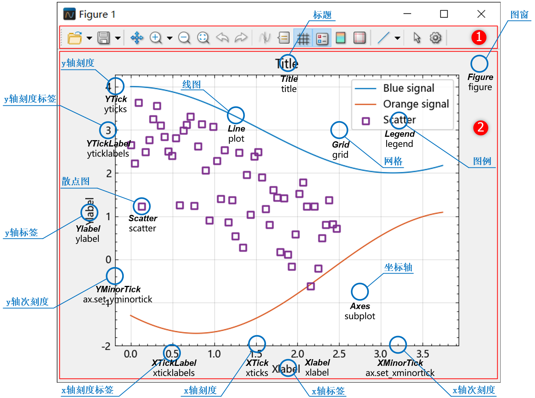
Task: Select the arrow pointer tool
Action: pos(417,38)
